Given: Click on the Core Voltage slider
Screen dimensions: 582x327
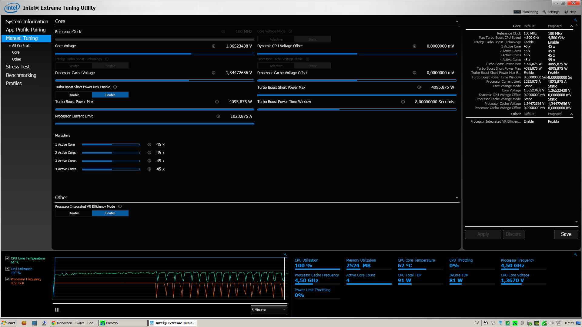Looking at the screenshot, I should (155, 54).
